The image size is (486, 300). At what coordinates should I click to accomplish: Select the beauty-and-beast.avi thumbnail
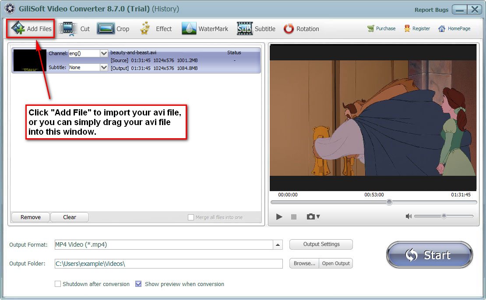(x=30, y=60)
